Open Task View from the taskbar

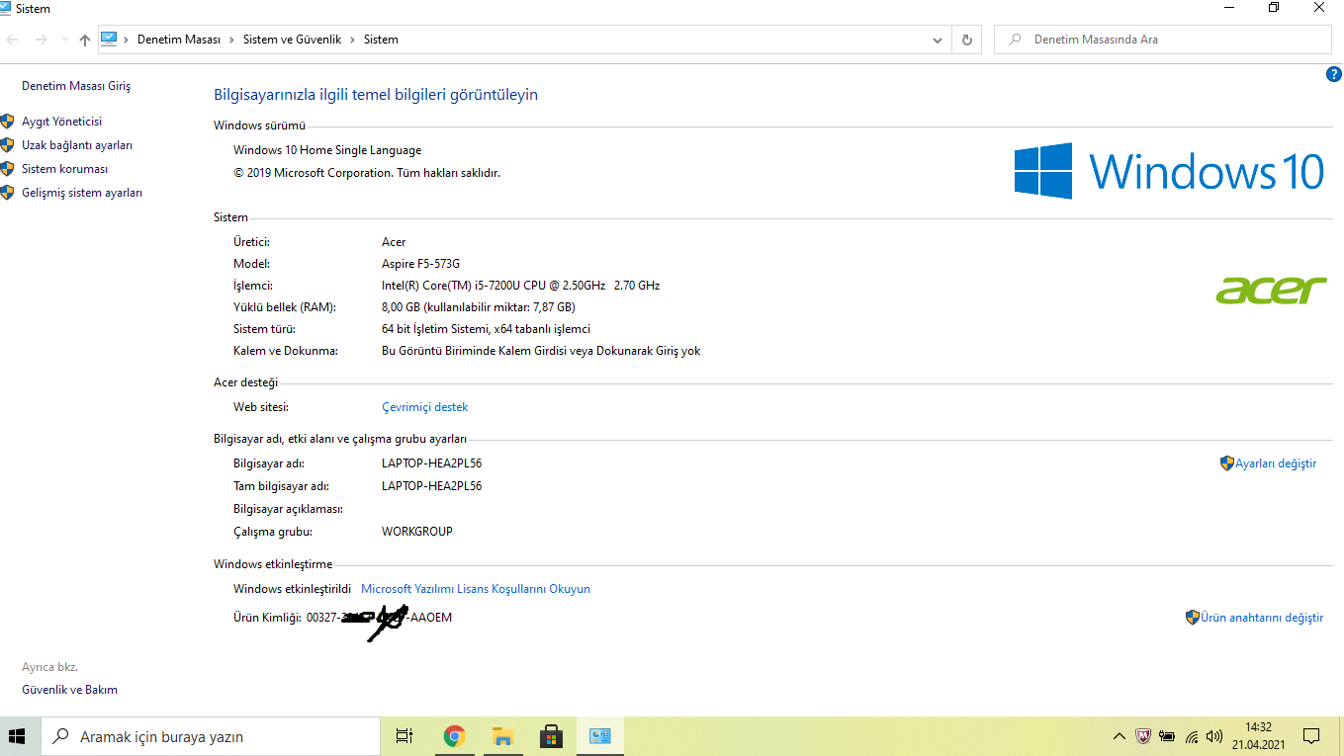point(403,736)
